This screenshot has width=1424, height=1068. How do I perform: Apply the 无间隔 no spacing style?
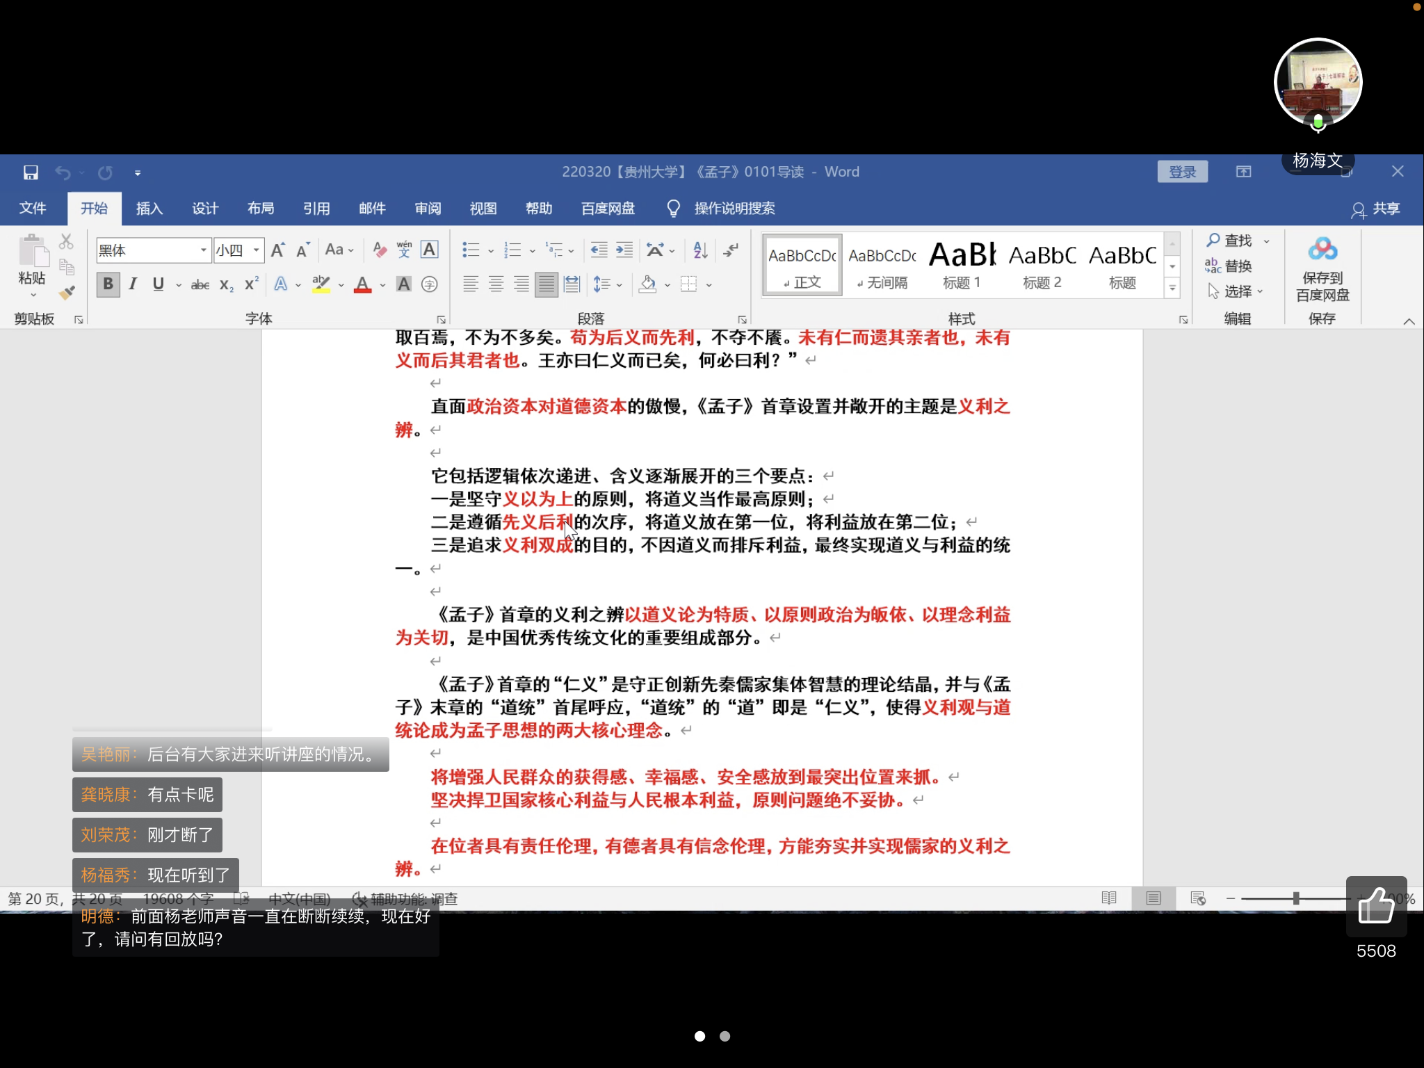point(882,265)
